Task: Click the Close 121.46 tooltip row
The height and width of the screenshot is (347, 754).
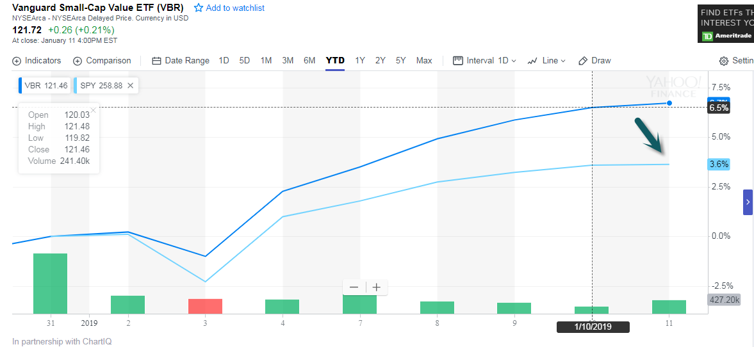Action: [59, 149]
